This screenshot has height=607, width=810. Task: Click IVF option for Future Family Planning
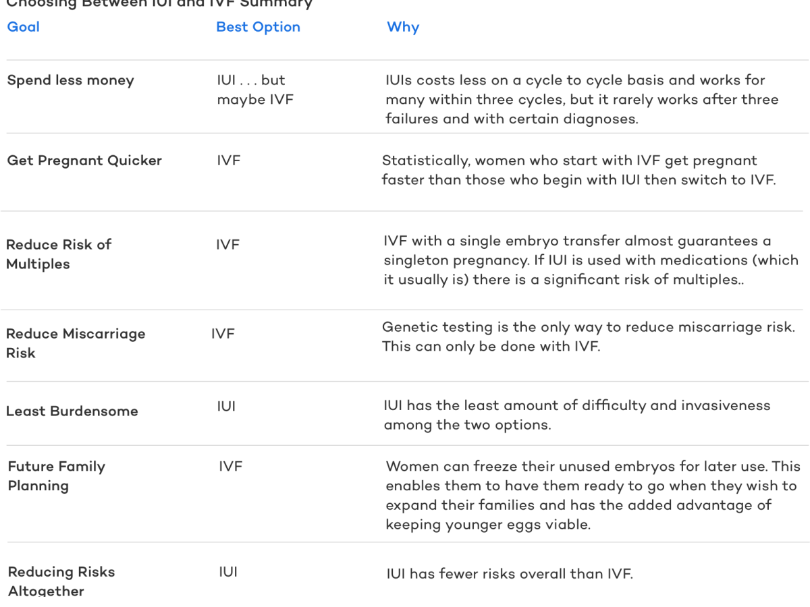point(230,466)
